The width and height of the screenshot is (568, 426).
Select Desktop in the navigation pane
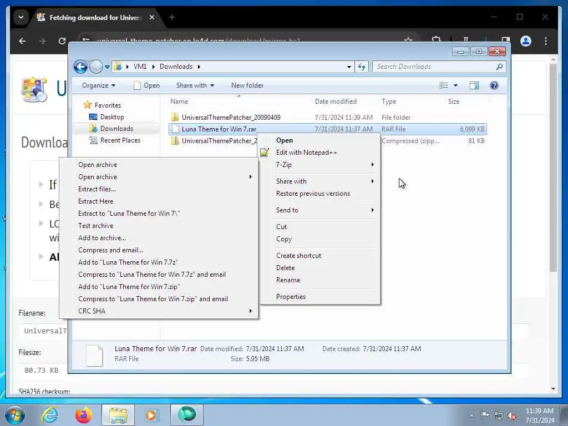(x=112, y=117)
